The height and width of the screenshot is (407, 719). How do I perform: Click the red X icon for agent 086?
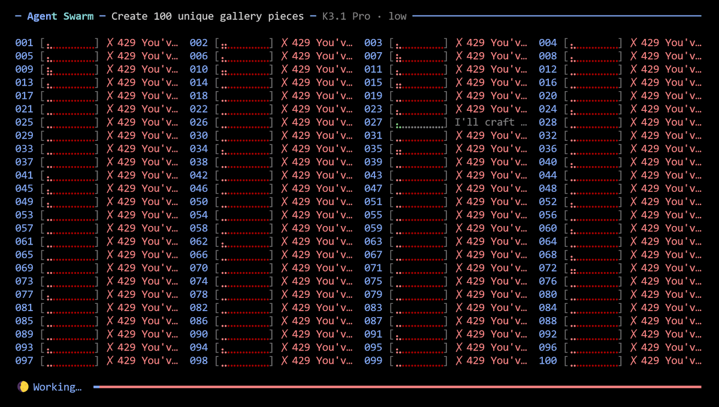[x=285, y=321]
